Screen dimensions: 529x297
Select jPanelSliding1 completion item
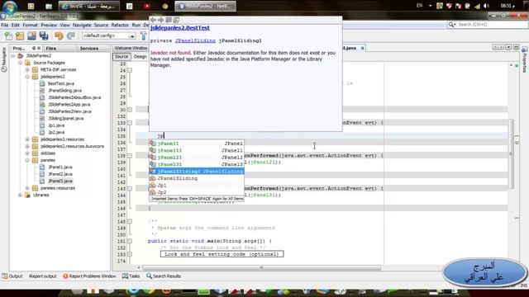coord(197,172)
